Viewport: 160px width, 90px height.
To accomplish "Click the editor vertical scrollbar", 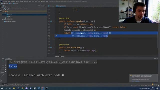I will pyautogui.click(x=158, y=40).
